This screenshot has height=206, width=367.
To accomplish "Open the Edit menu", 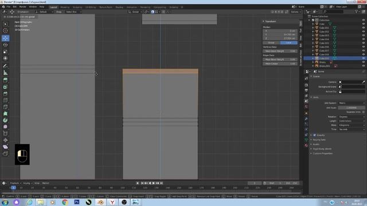I will (15, 7).
